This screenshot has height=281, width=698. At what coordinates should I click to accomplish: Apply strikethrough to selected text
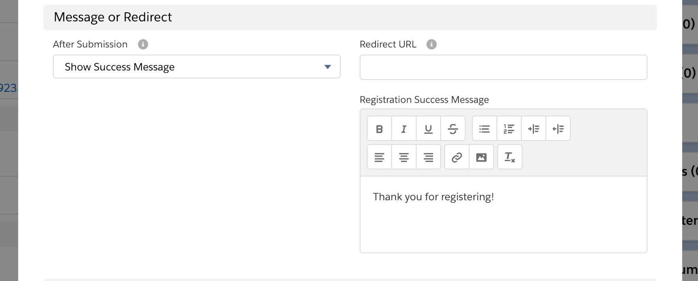(x=453, y=129)
